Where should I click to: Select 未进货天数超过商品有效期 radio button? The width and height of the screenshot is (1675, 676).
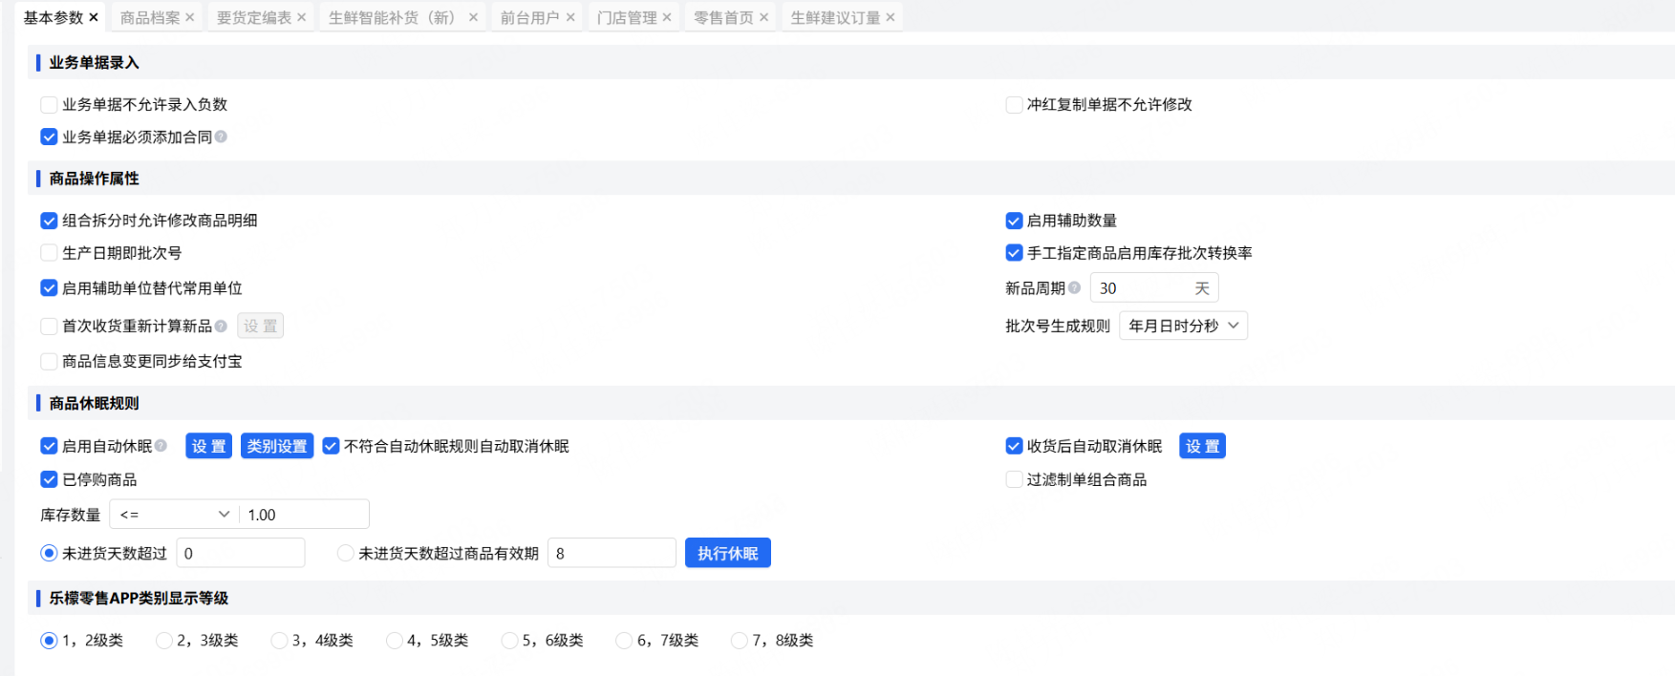(x=345, y=553)
